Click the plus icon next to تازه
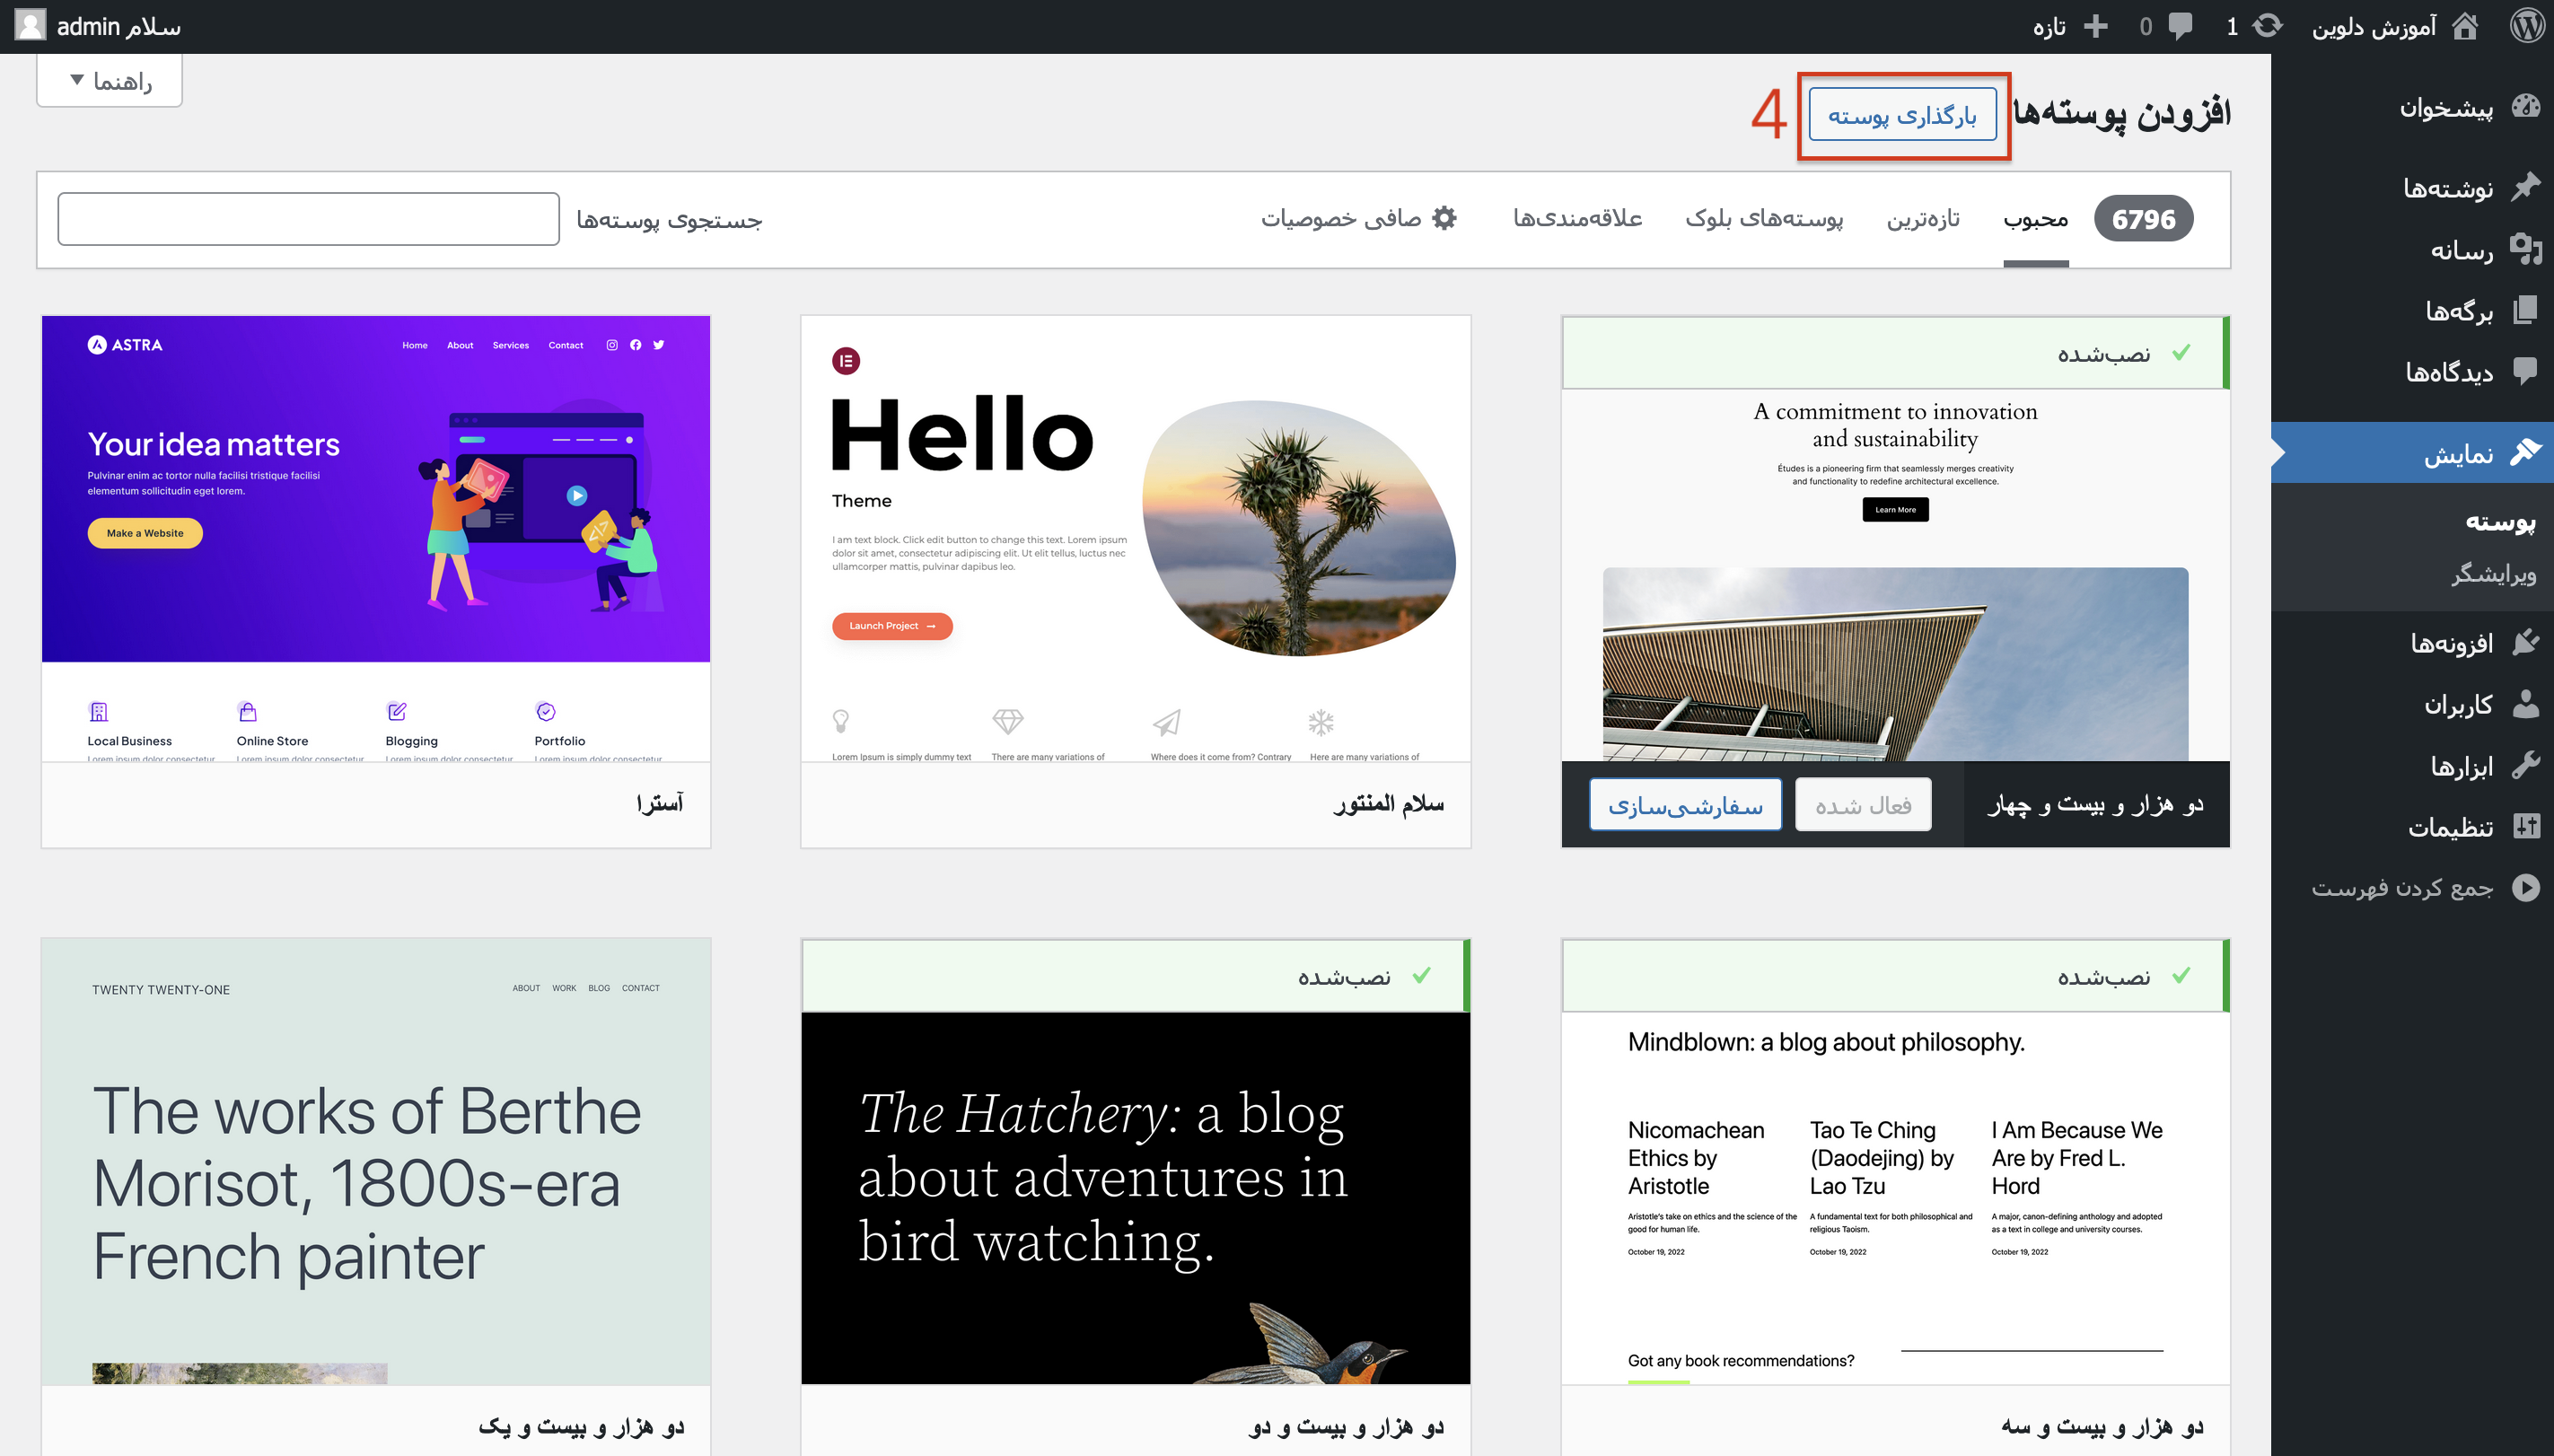Image resolution: width=2554 pixels, height=1456 pixels. click(2095, 26)
